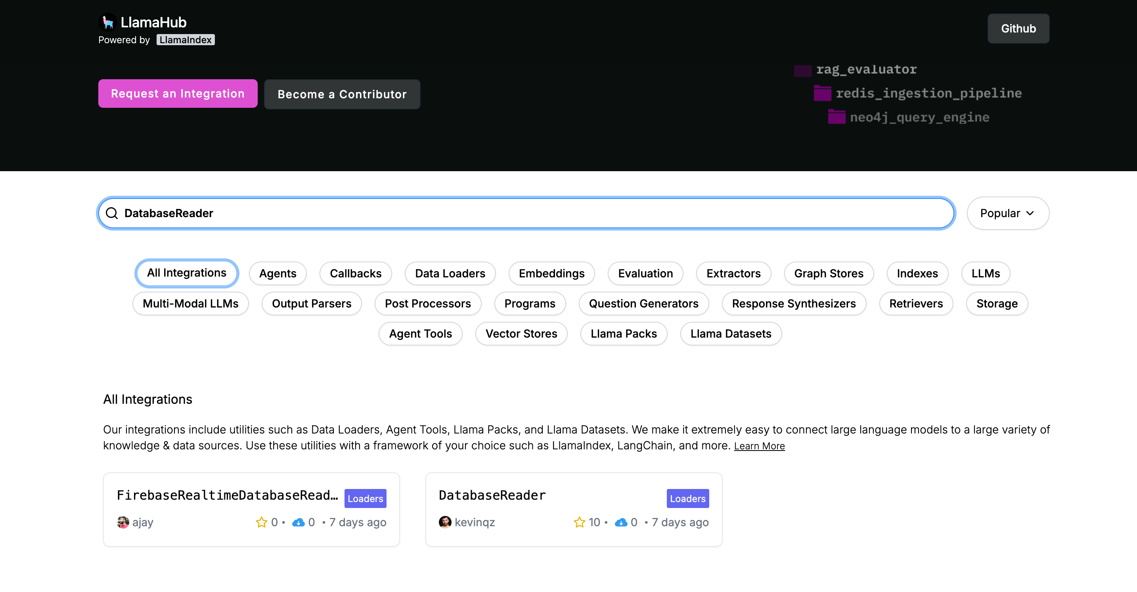Choose the Storage filter

click(997, 304)
